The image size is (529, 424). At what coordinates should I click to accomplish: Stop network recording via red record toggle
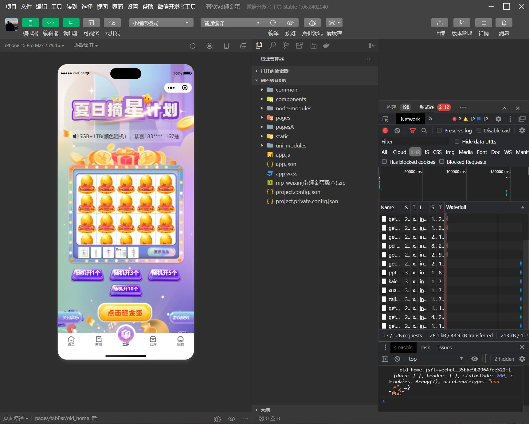point(385,131)
